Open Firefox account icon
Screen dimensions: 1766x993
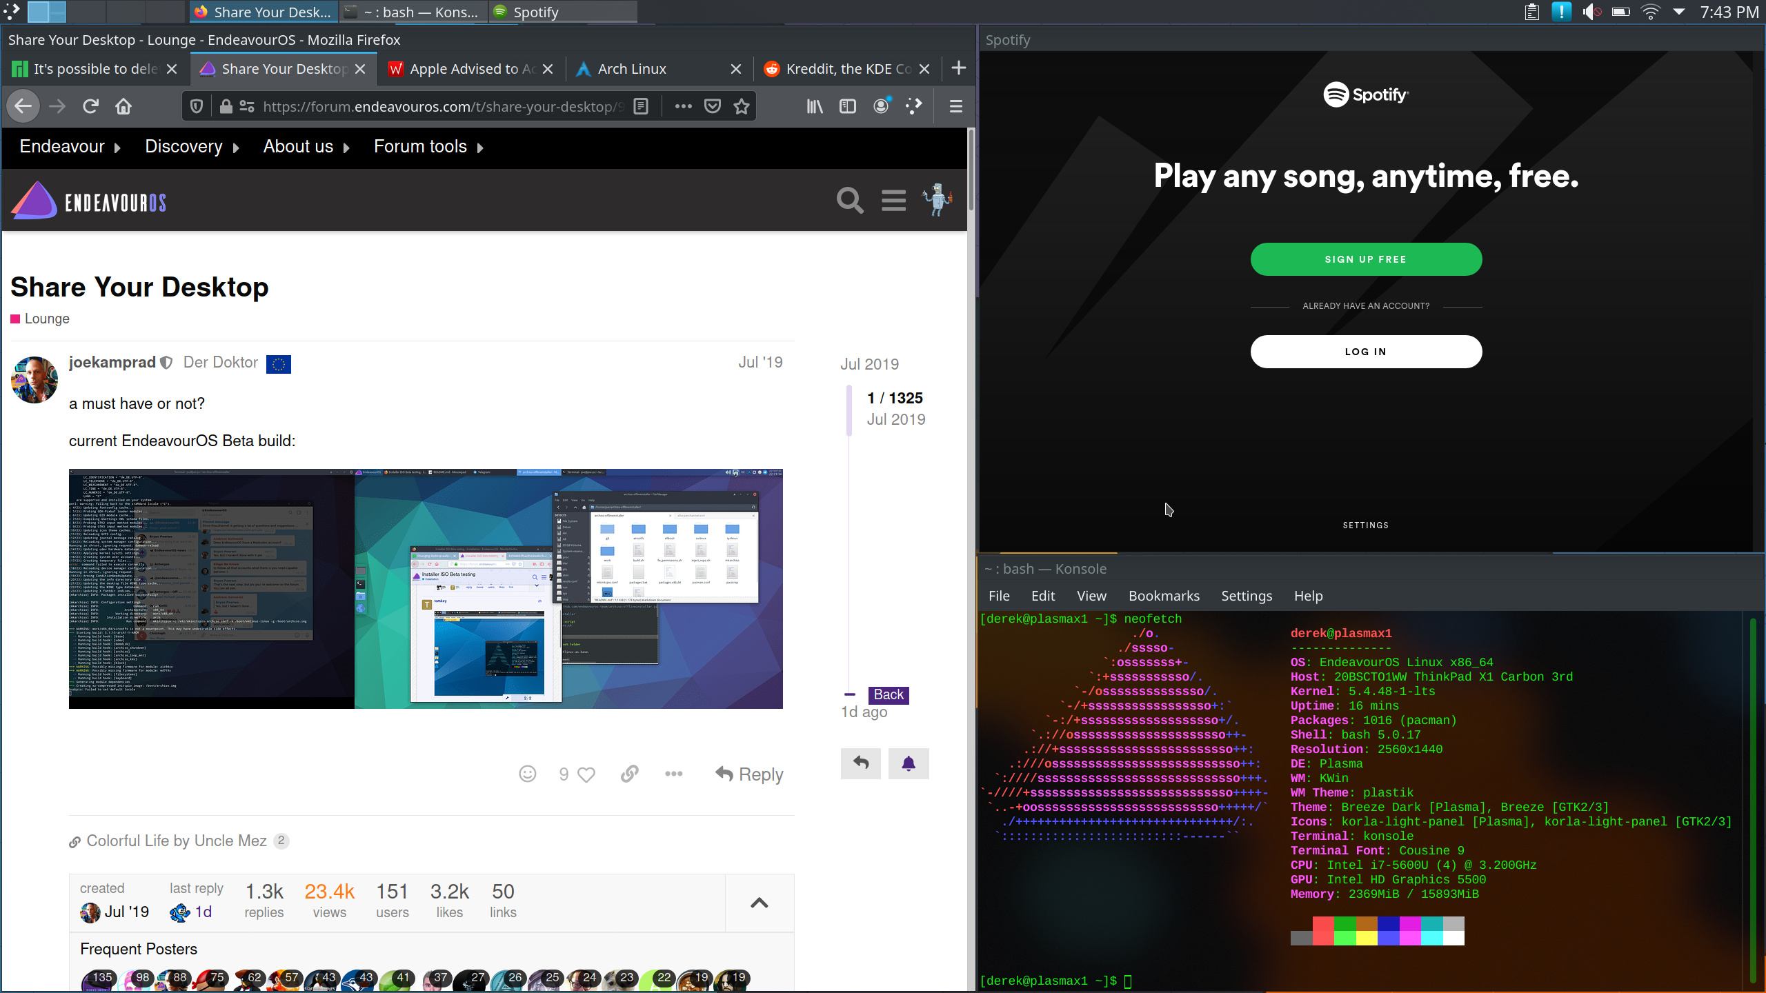point(881,106)
